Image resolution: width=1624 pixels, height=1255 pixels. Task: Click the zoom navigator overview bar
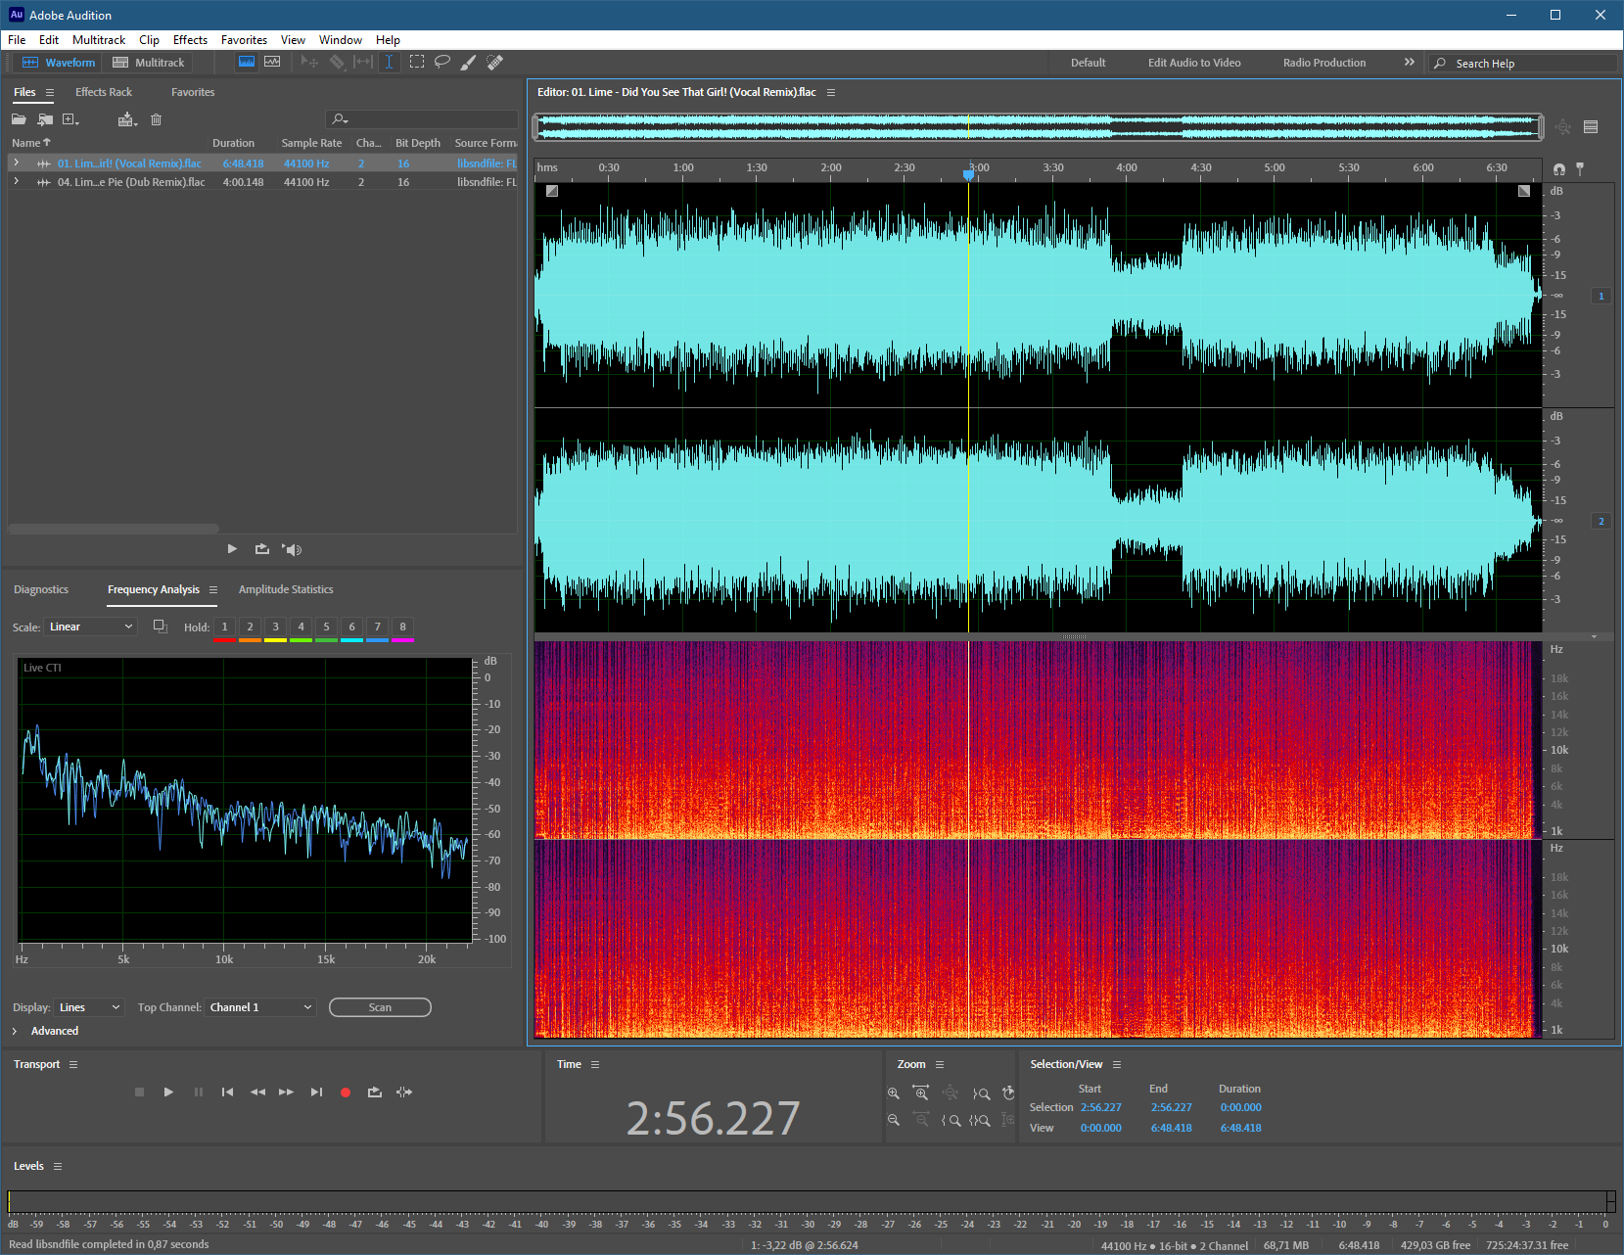[x=1039, y=126]
